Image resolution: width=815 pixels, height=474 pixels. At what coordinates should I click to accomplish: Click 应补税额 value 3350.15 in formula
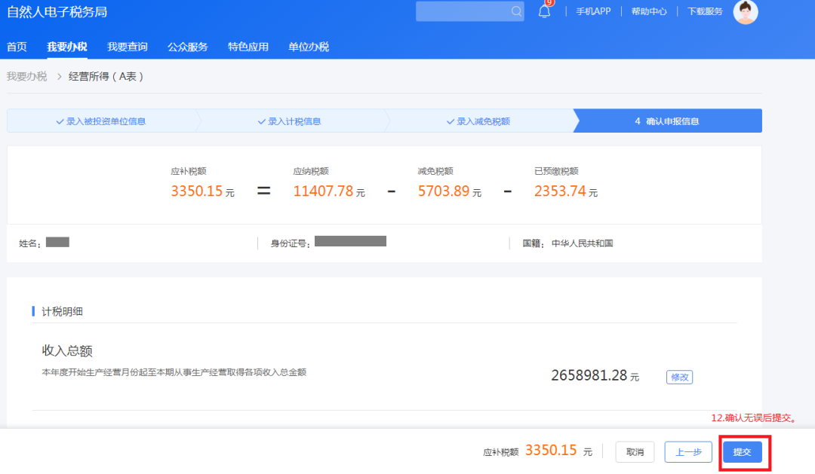coord(196,191)
